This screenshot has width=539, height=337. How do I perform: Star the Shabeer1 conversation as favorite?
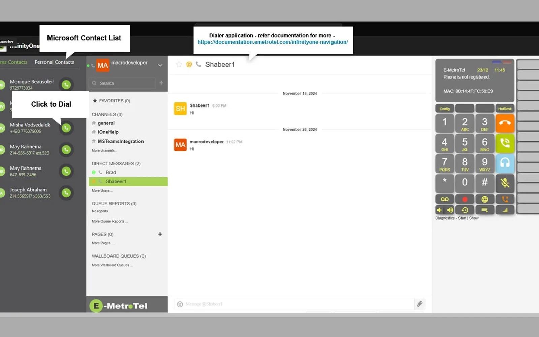click(179, 64)
